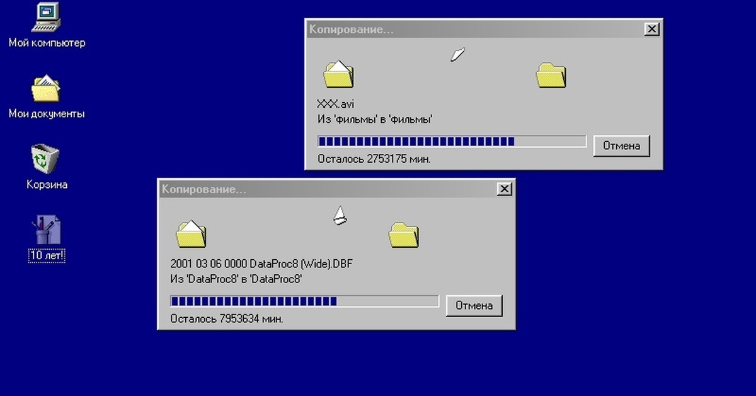Click the '2001 03 06 0000 DataProc8 (Wide).DBF' filename
The width and height of the screenshot is (756, 396).
coord(261,264)
